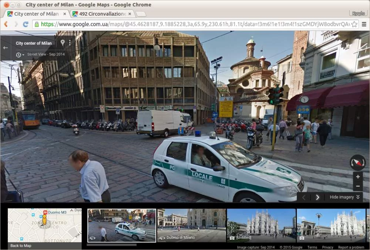Close the City center of Milan tab
Screen dimensions: 370x250
[65, 14]
